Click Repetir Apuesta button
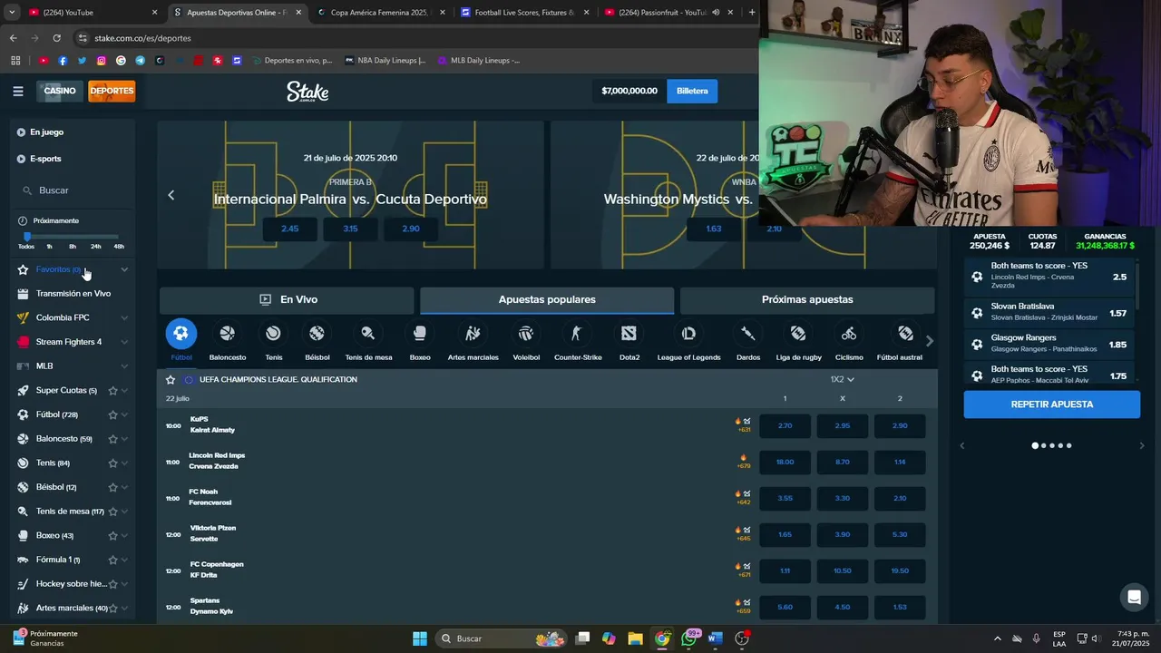Image resolution: width=1161 pixels, height=653 pixels. [1052, 404]
